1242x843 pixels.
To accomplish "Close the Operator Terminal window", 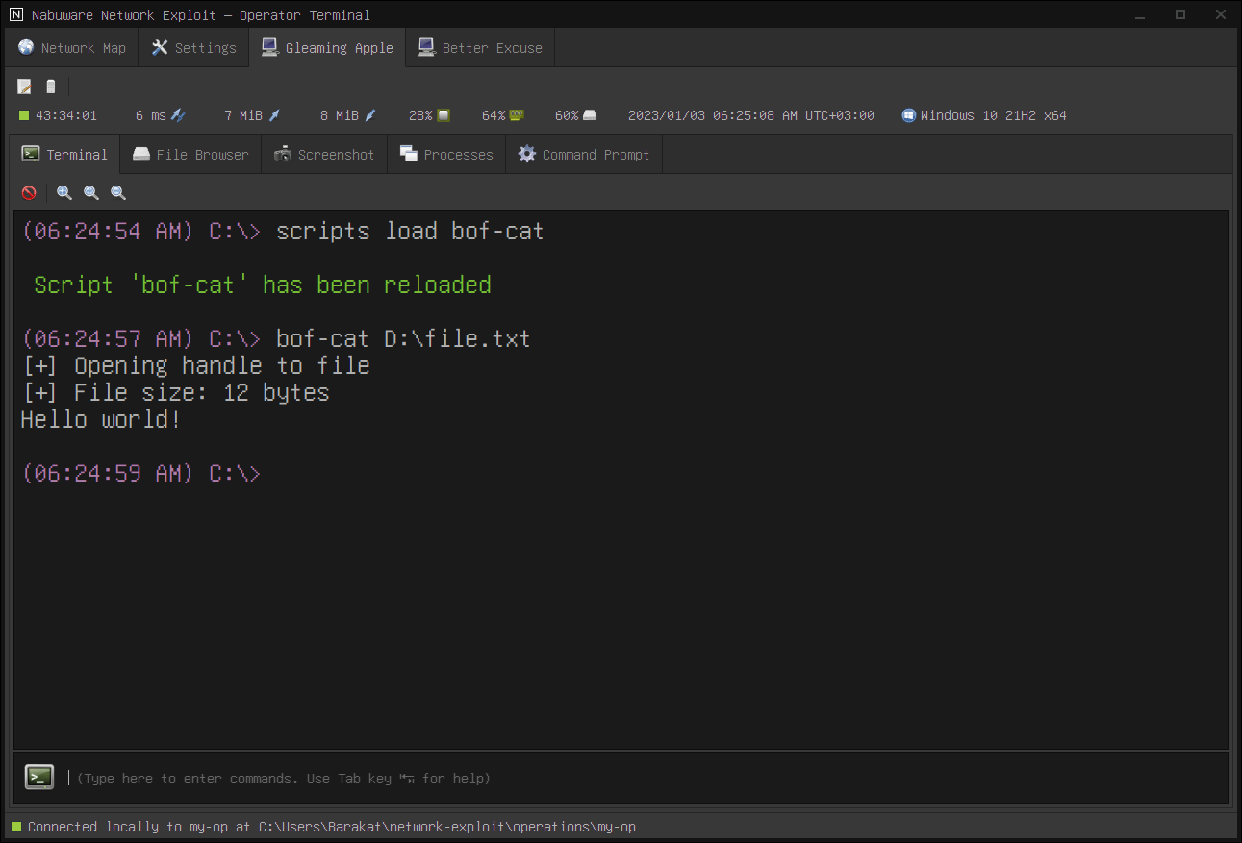I will [x=1221, y=14].
